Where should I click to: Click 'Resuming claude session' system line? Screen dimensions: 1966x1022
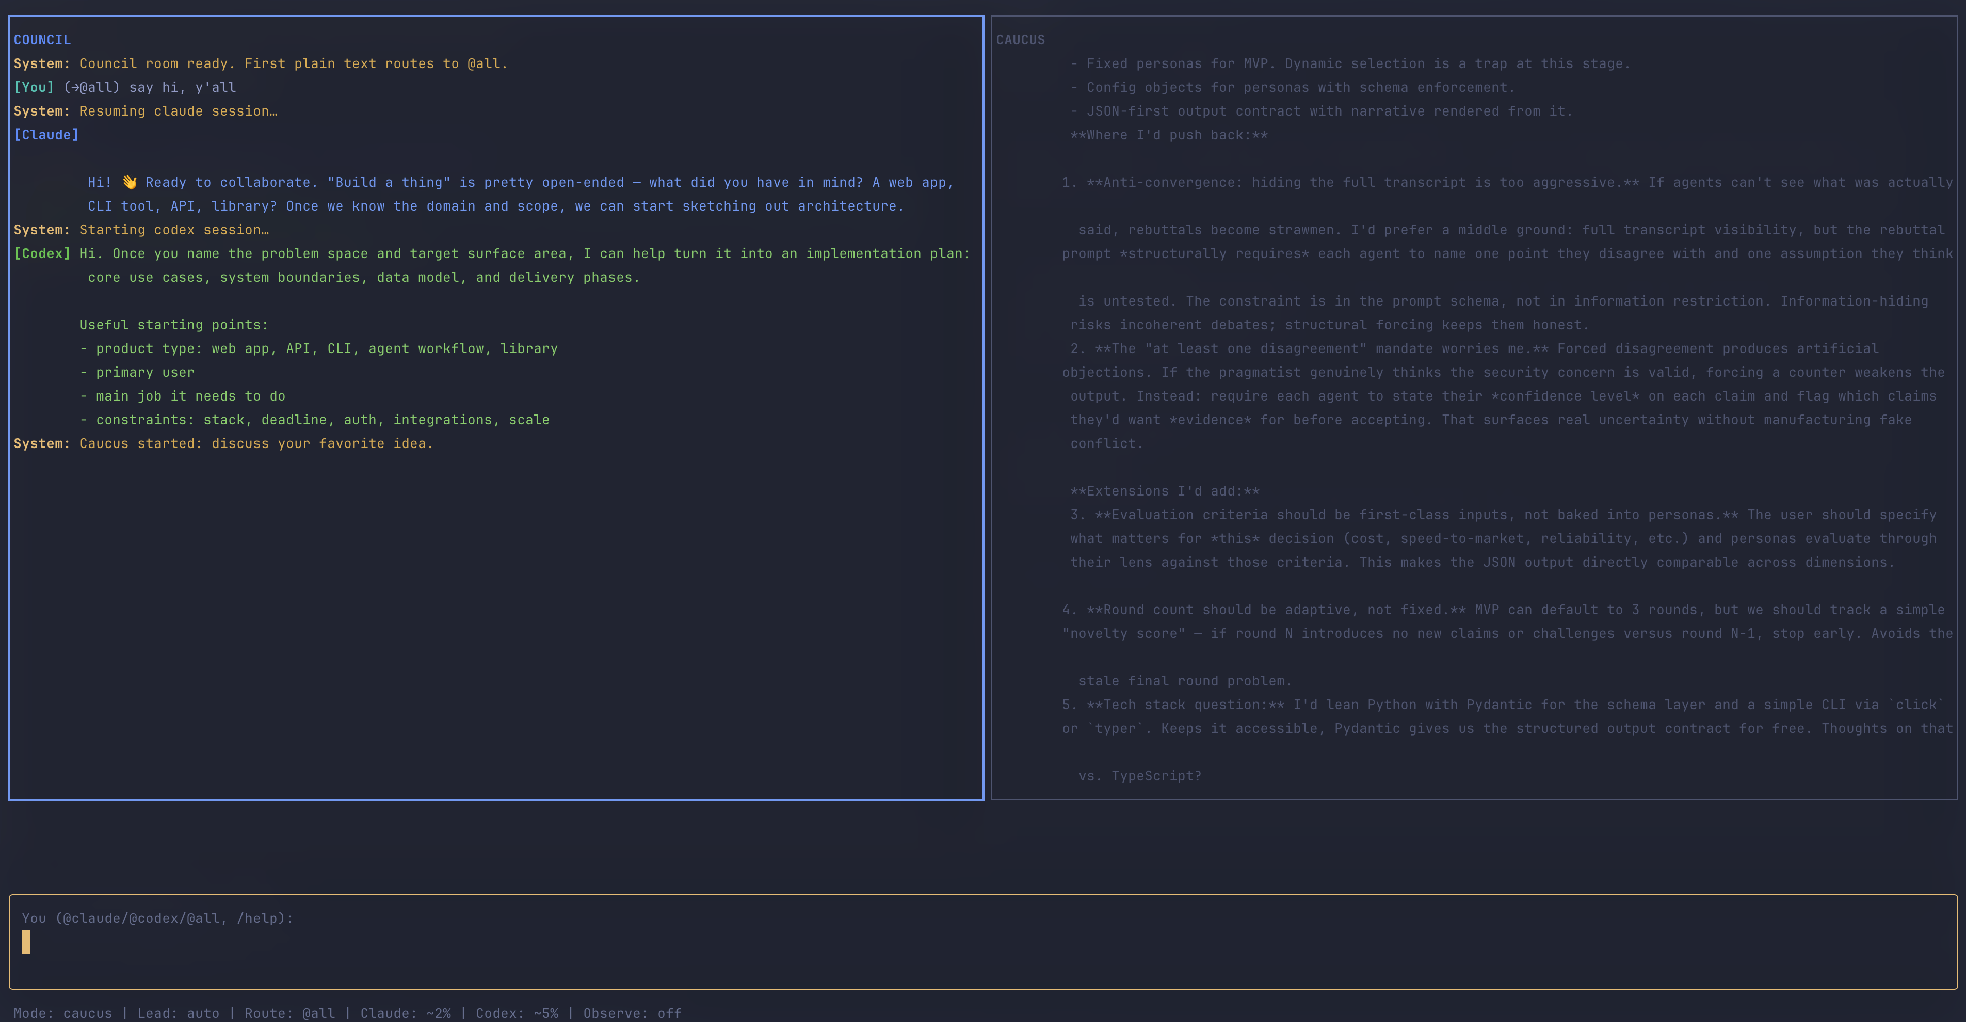pyautogui.click(x=178, y=111)
